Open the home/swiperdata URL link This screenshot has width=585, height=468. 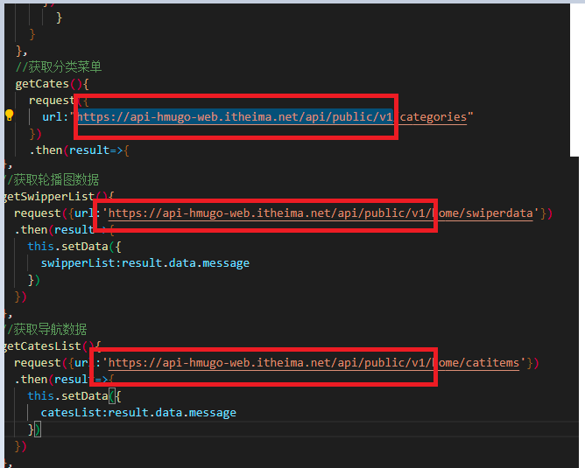pyautogui.click(x=321, y=213)
